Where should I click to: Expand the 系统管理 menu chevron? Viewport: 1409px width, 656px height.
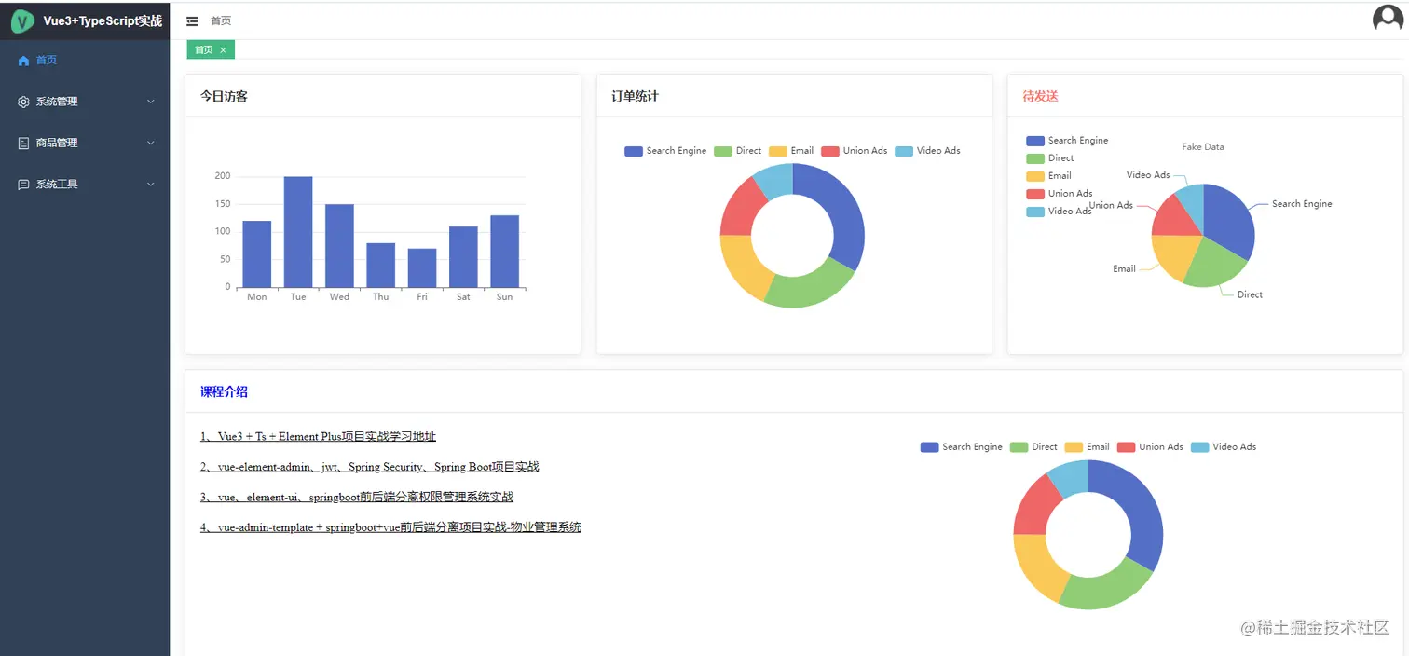[x=151, y=102]
